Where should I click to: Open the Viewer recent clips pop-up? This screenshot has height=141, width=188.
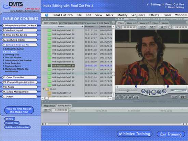(174, 97)
